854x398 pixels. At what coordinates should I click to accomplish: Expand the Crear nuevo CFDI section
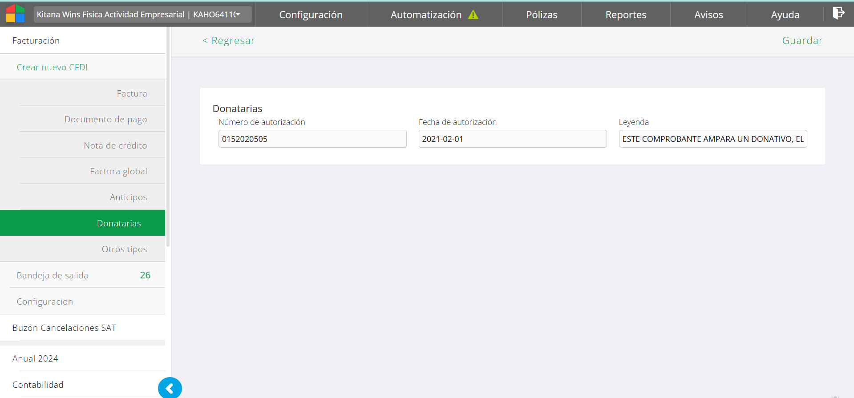pos(52,67)
